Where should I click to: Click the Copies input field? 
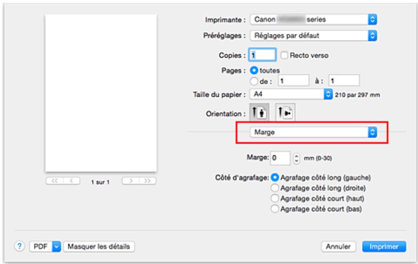262,55
